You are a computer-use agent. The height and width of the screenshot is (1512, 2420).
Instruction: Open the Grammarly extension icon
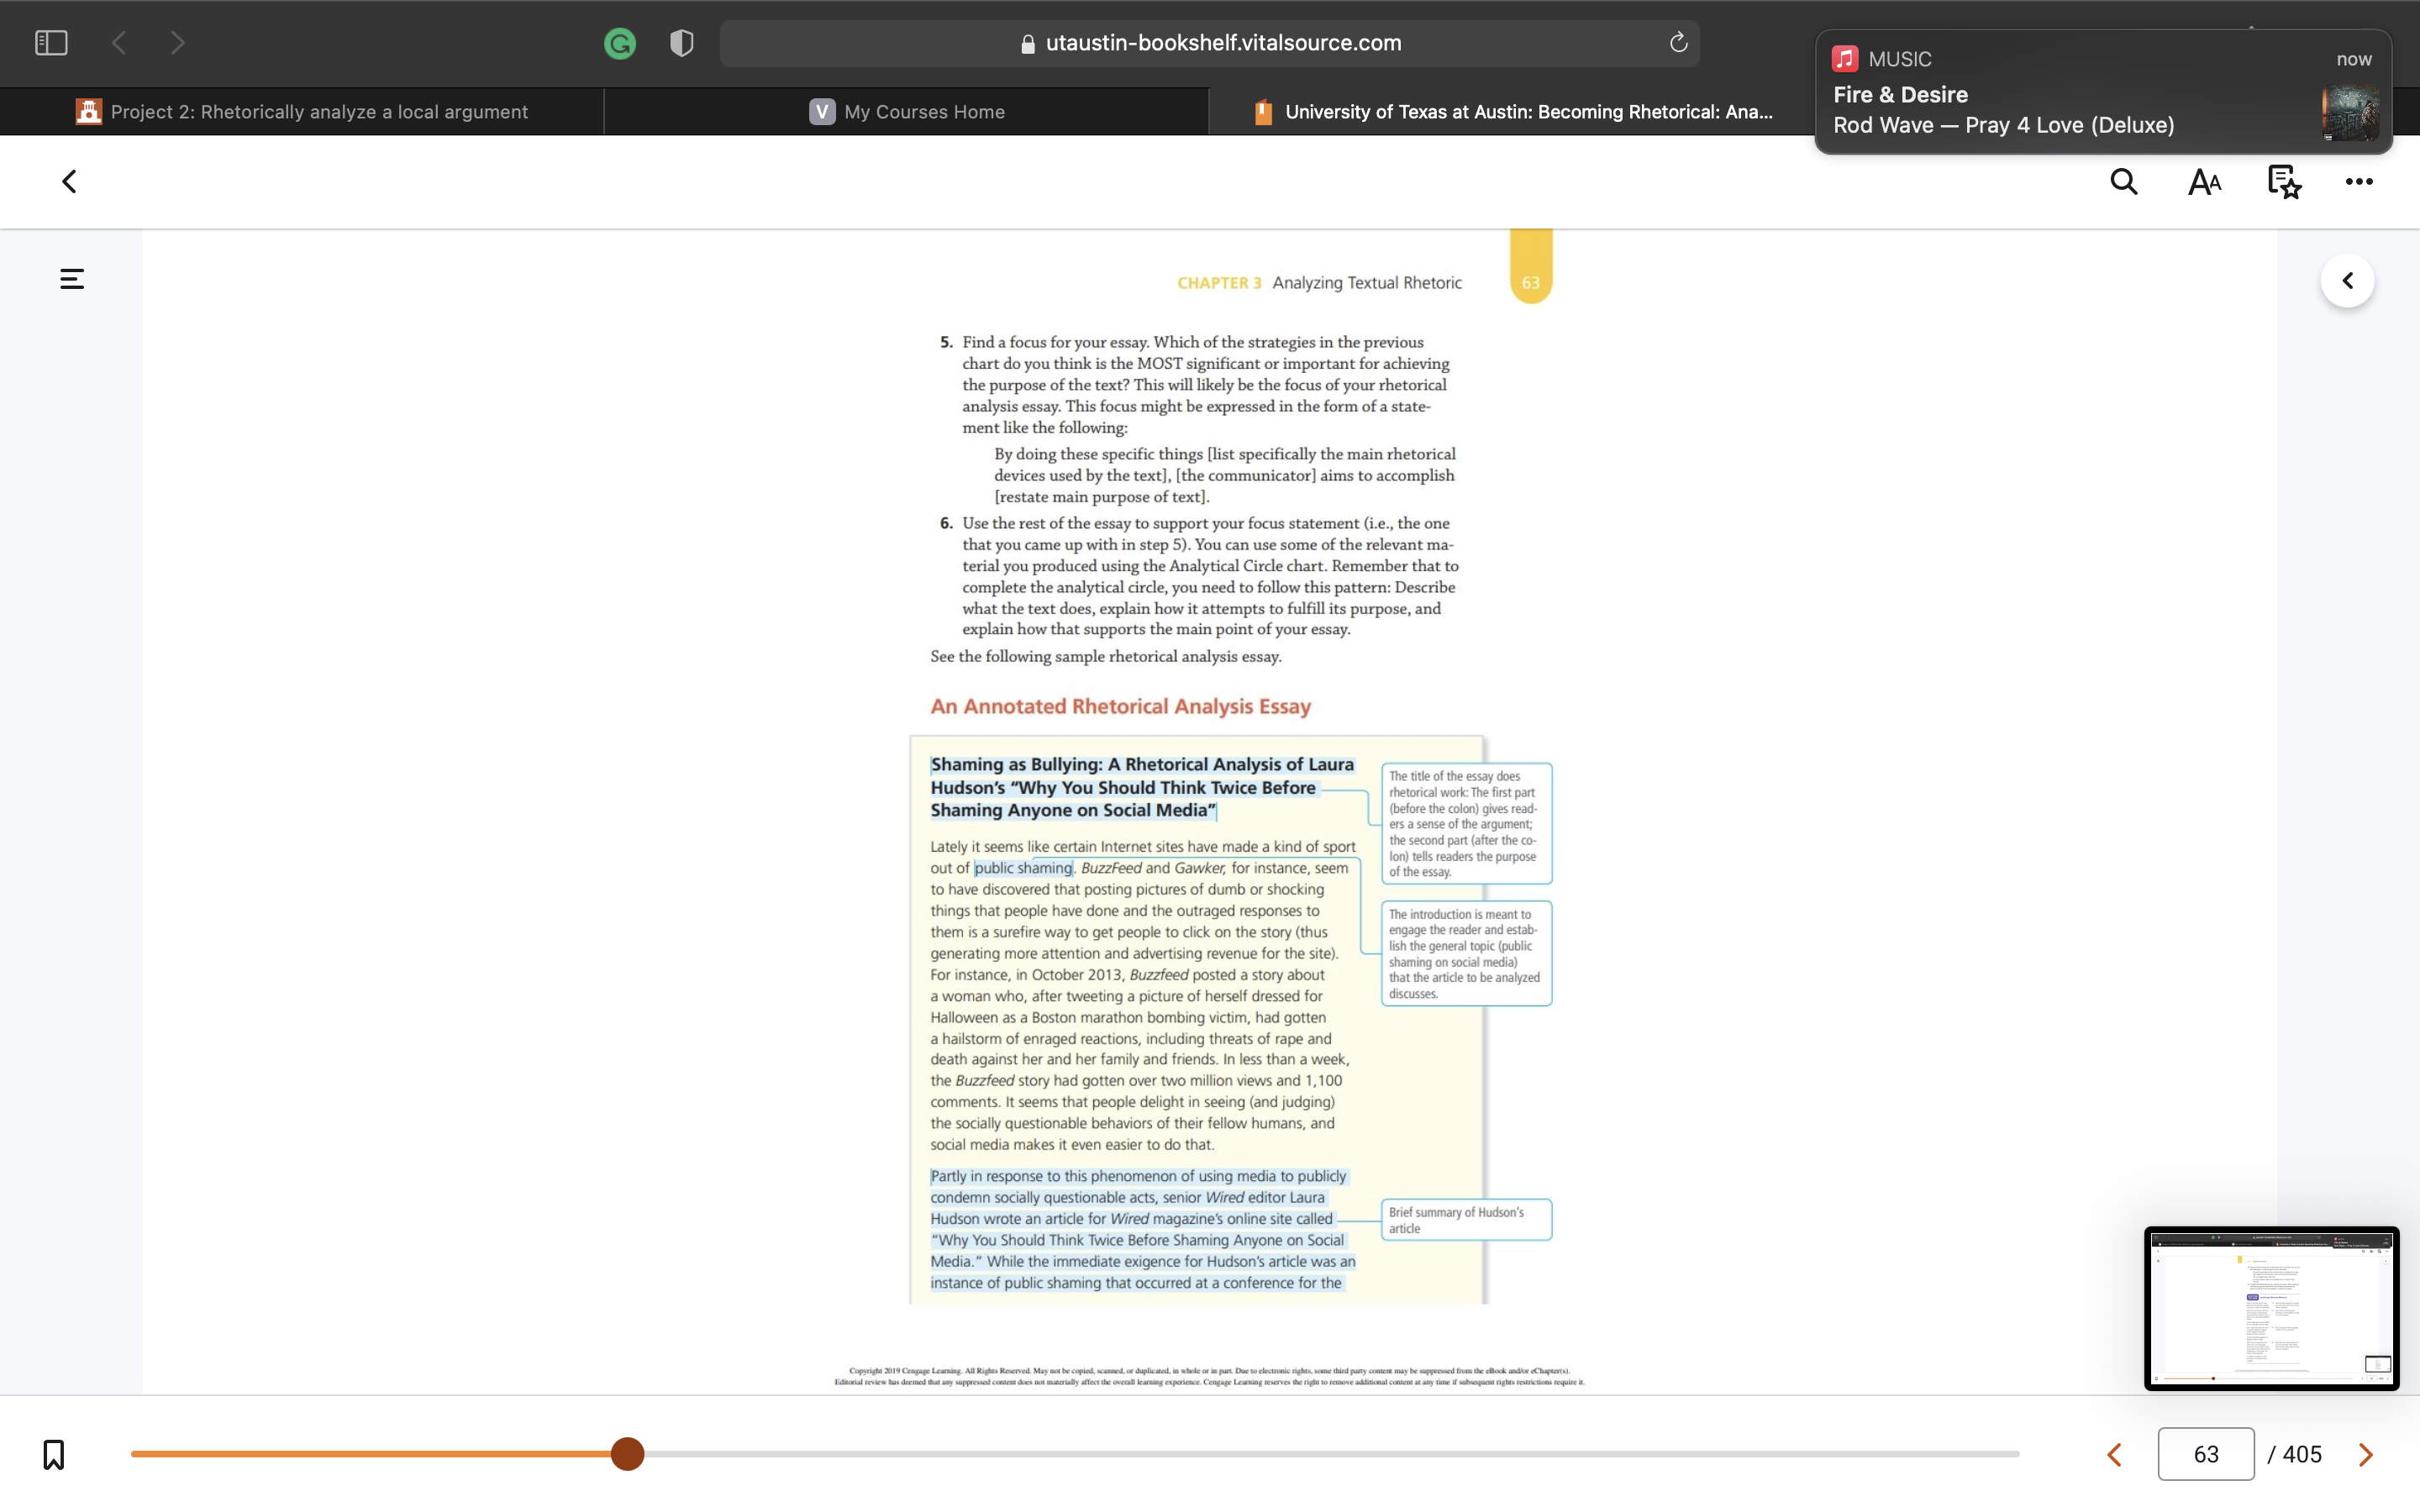pyautogui.click(x=620, y=43)
